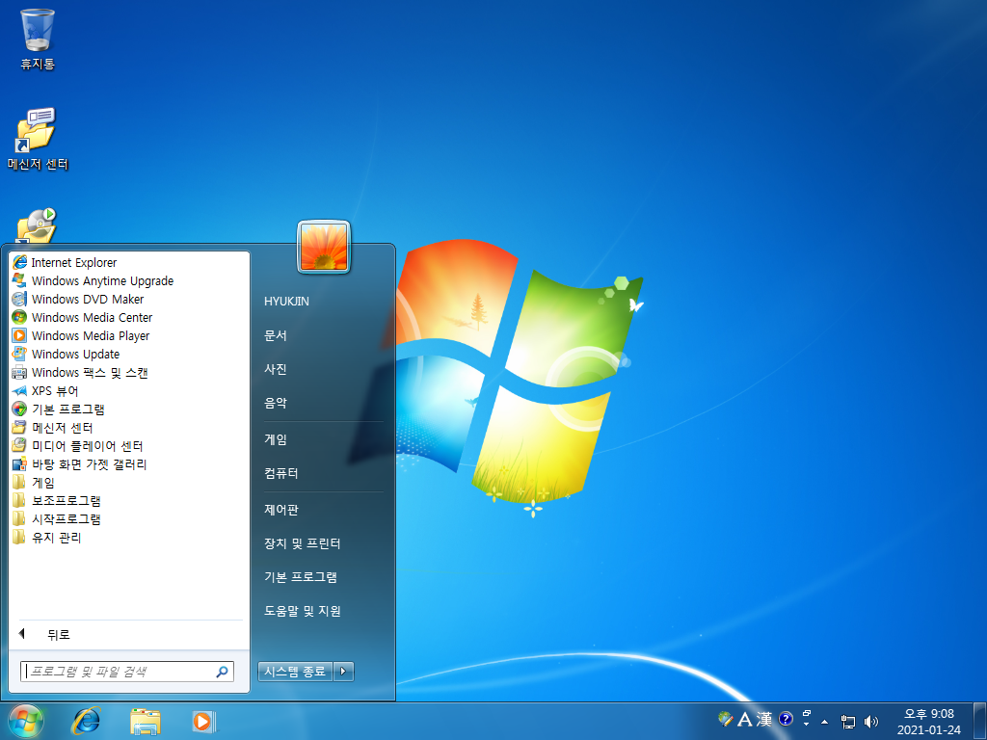Image resolution: width=987 pixels, height=740 pixels.
Task: Open the volume speaker icon
Action: coord(871,722)
